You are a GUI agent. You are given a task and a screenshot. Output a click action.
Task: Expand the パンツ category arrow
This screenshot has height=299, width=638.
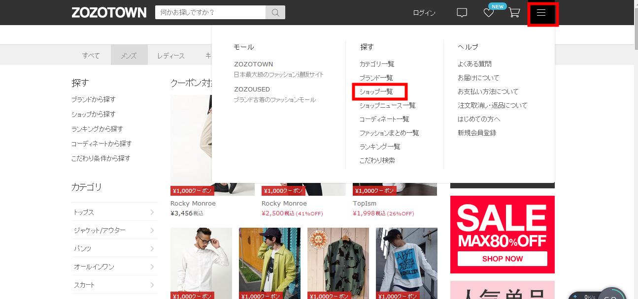[x=152, y=248]
